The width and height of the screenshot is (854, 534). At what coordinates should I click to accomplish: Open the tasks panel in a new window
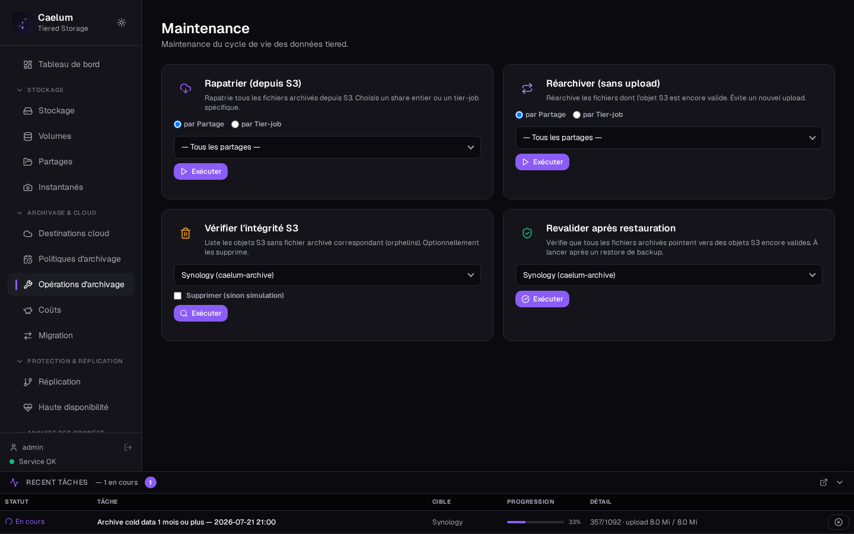pyautogui.click(x=824, y=482)
